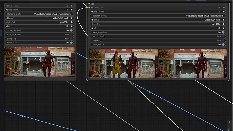Select previous format option in selected node
Viewport: 233px width, 131px height.
click(92, 20)
